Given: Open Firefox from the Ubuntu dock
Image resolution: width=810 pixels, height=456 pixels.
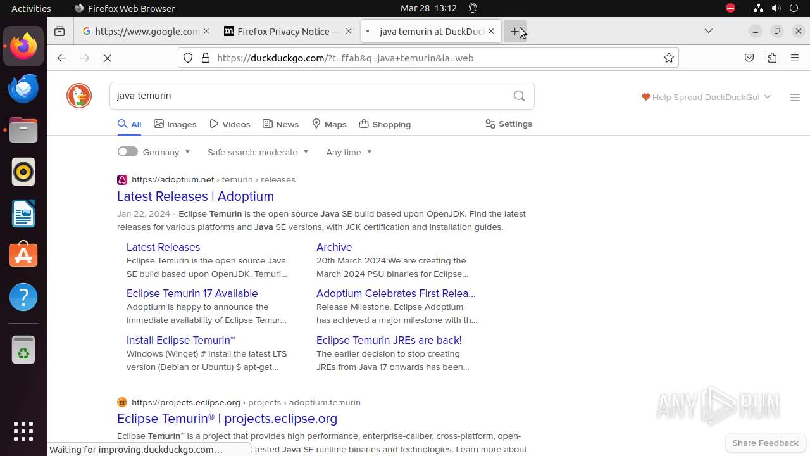Looking at the screenshot, I should [23, 46].
